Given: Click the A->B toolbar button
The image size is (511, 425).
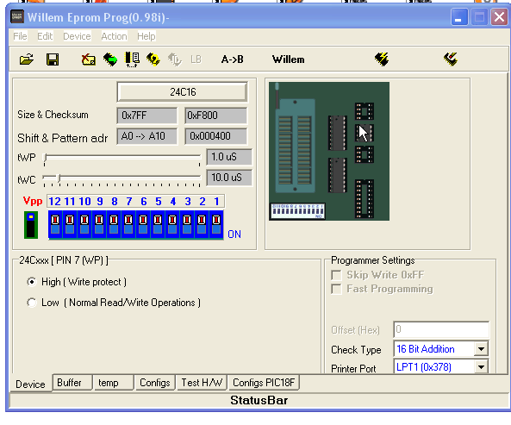Looking at the screenshot, I should point(232,59).
